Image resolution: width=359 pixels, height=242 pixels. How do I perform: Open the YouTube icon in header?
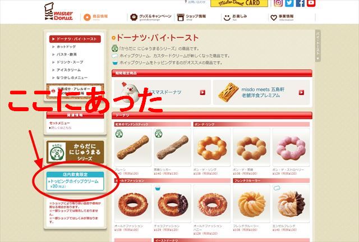pos(311,3)
